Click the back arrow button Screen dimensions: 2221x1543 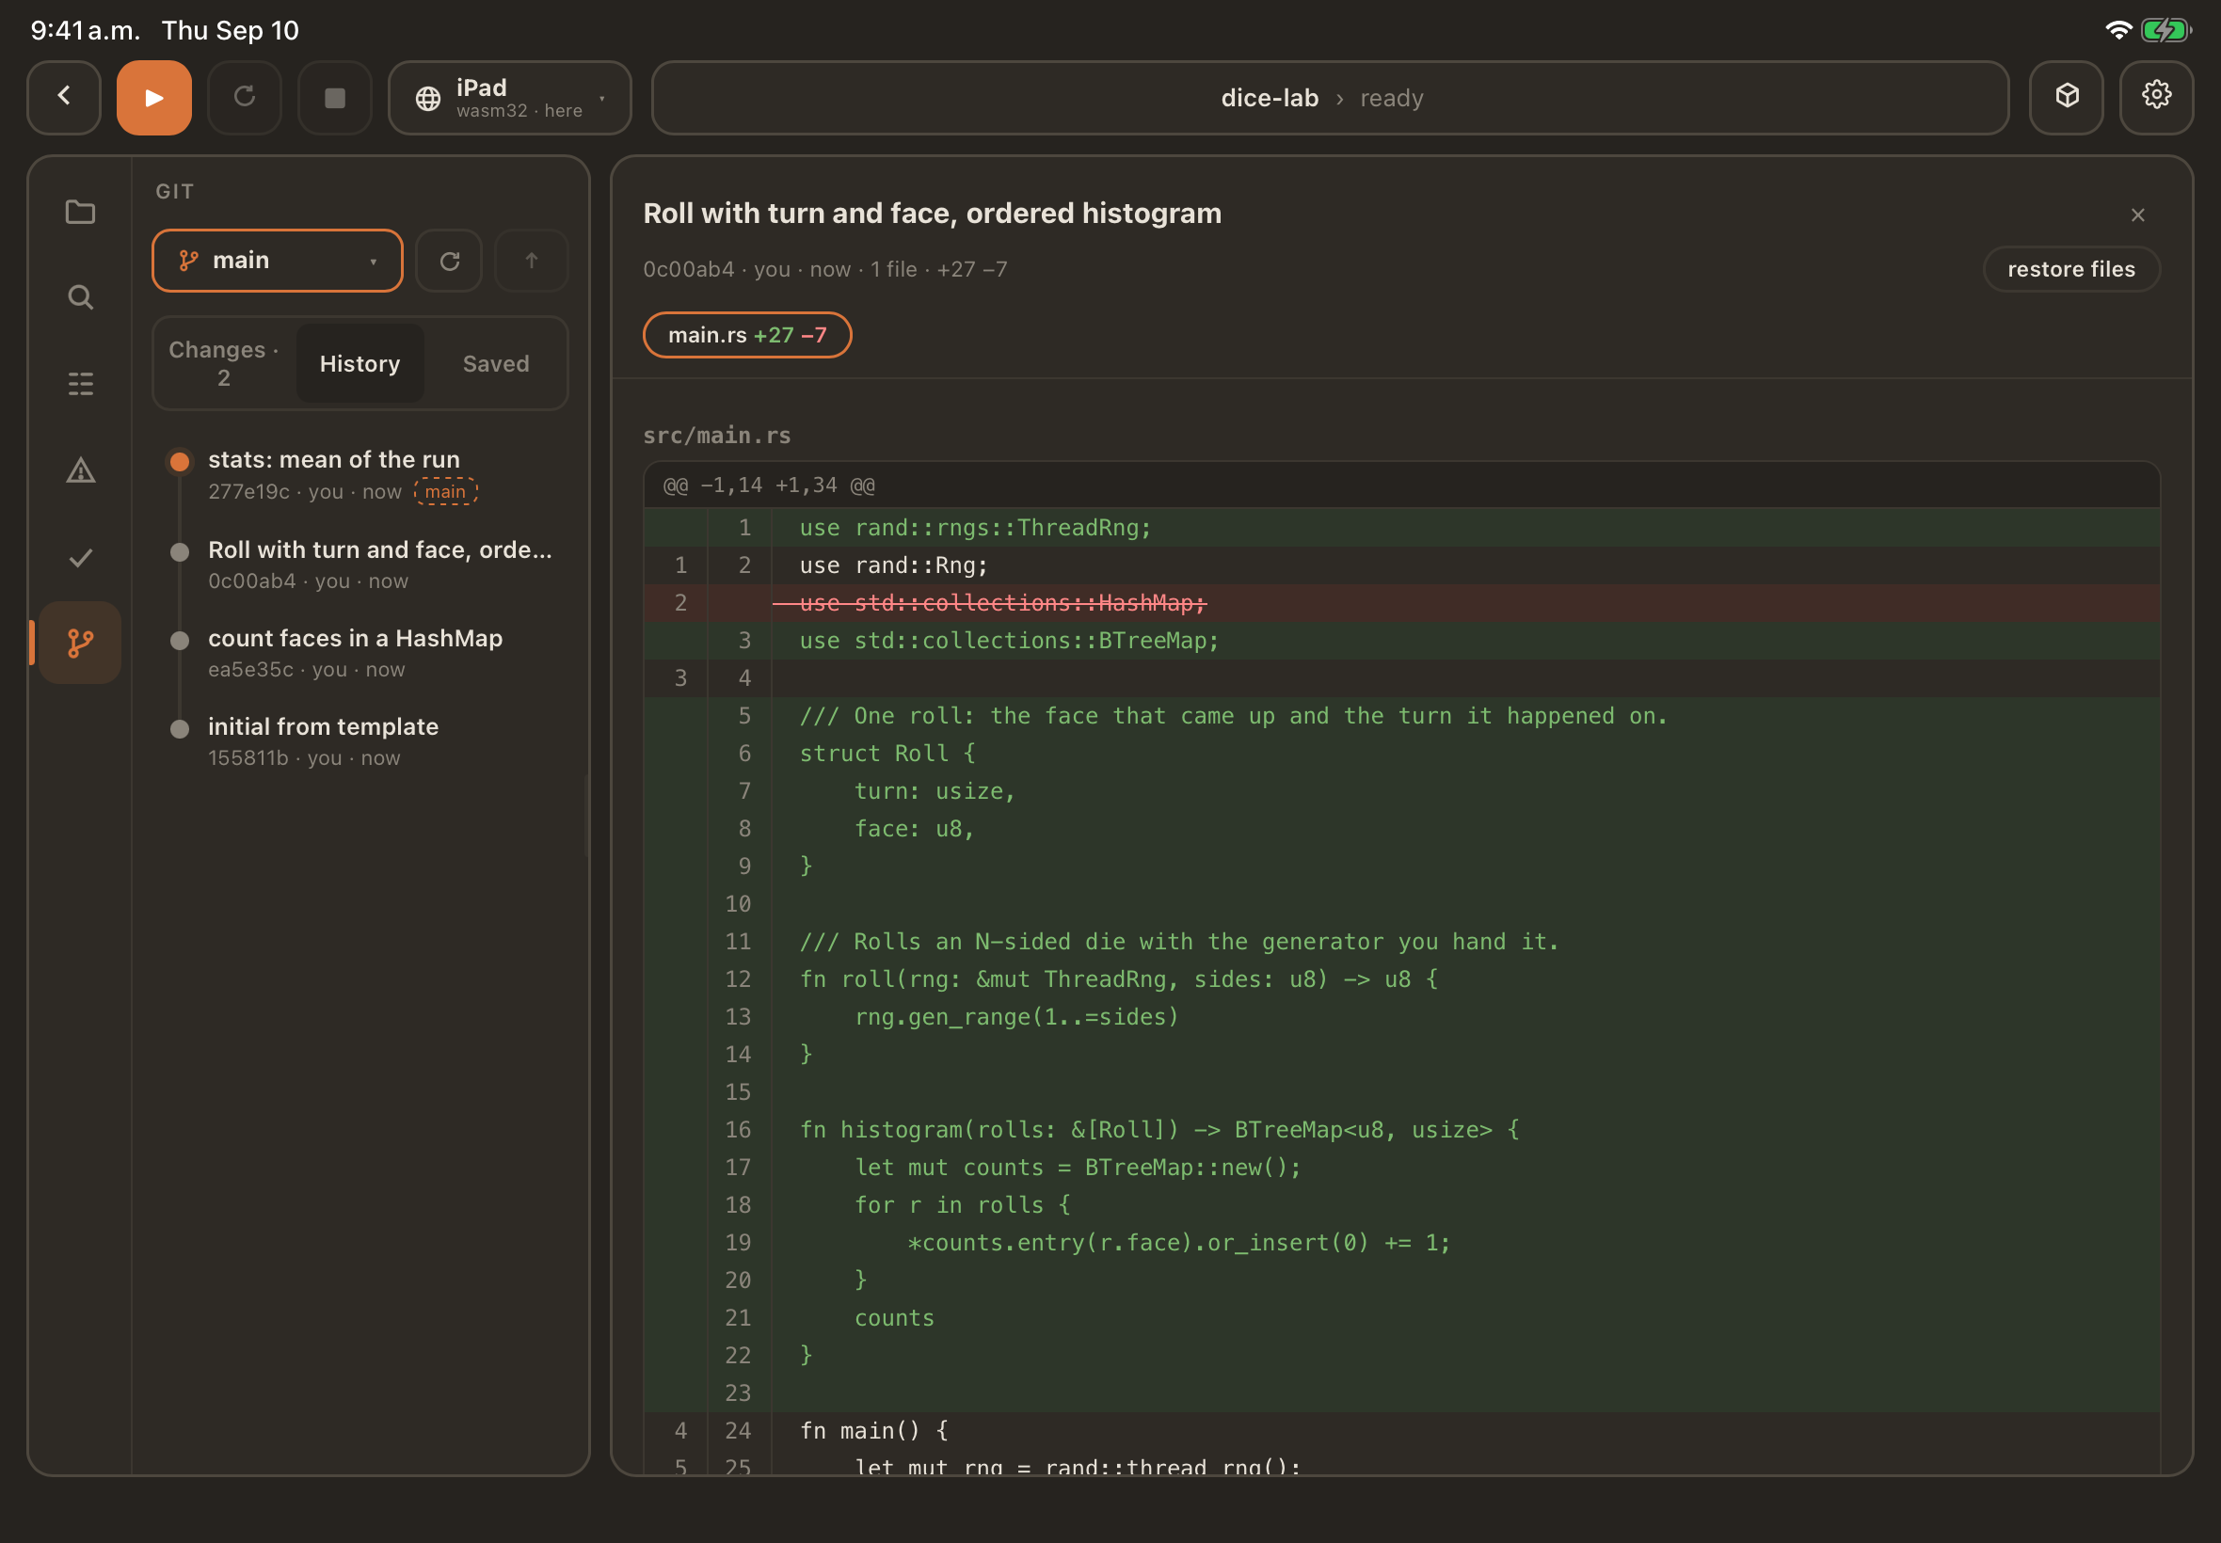pos(64,98)
